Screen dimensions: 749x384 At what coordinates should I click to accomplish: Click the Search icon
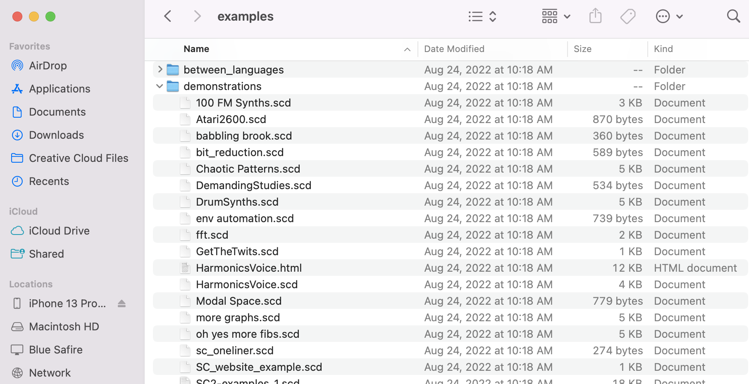(x=733, y=16)
